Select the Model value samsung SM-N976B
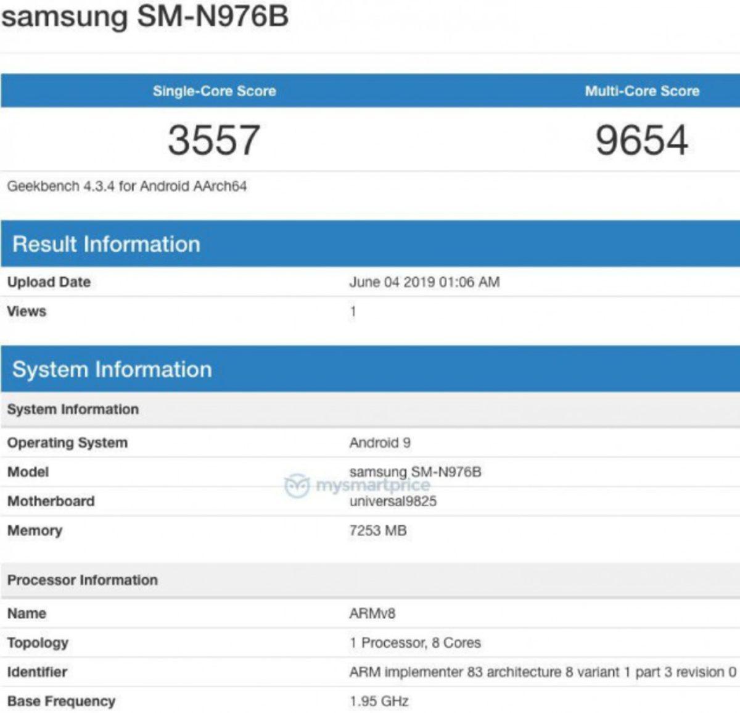 418,472
